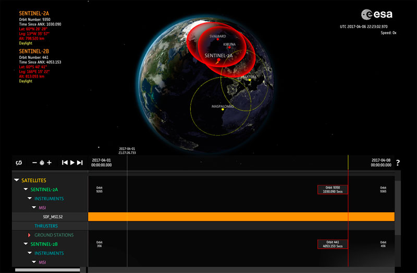417x273 pixels.
Task: Click the ESA logo
Action: pos(376,15)
